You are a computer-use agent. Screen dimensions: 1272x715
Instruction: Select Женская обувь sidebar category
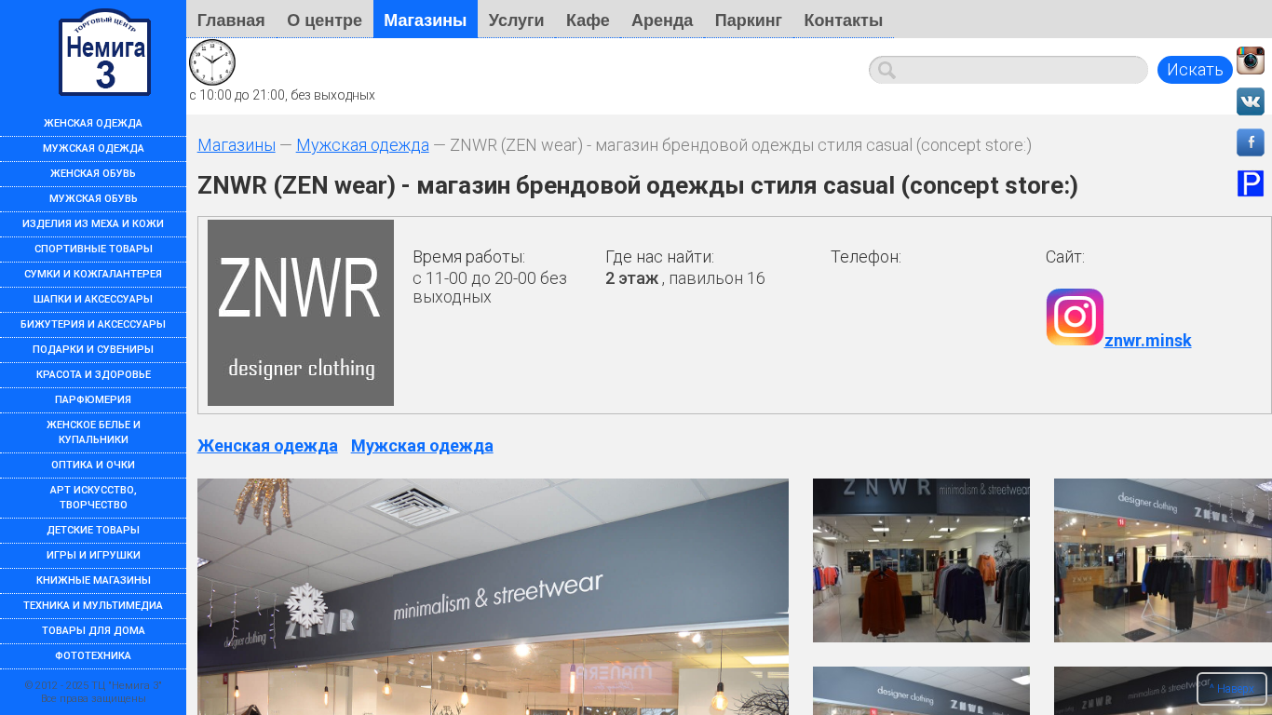pos(93,174)
